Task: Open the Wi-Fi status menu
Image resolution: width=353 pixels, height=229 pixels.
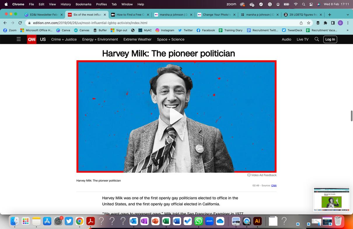Action: point(296,4)
